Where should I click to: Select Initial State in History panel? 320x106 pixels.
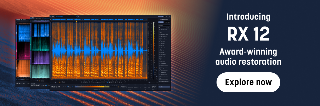pos(164,87)
